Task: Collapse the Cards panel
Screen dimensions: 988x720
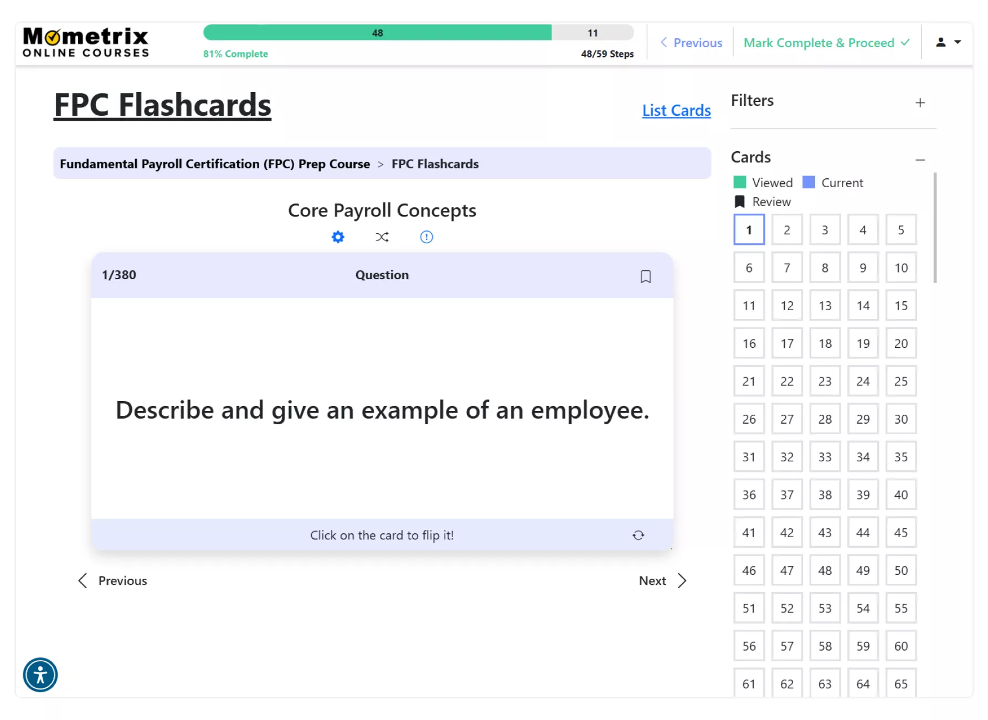Action: [x=920, y=160]
